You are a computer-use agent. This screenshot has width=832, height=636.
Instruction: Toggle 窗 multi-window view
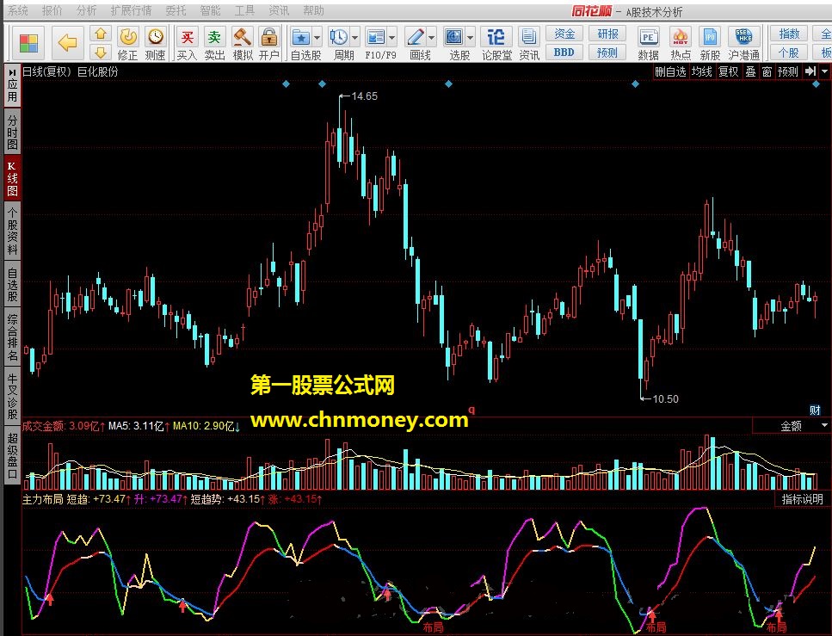pos(767,71)
